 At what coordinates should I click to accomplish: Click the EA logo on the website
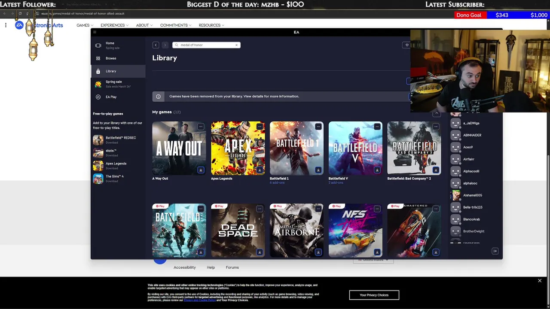tap(19, 25)
